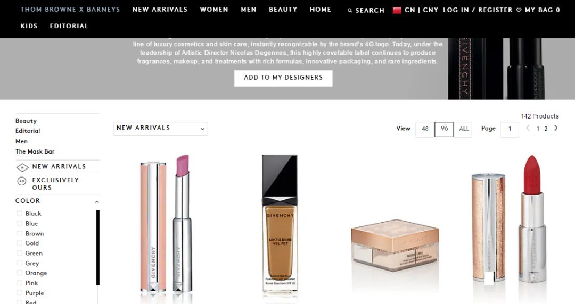Collapse the Color filter section
The height and width of the screenshot is (304, 575).
click(x=97, y=202)
